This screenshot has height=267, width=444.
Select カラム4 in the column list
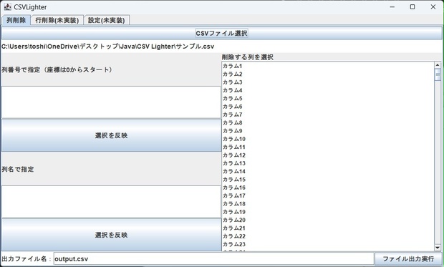[328, 90]
